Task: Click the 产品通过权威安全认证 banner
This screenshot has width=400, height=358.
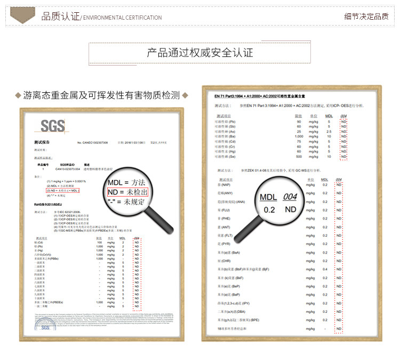Action: (x=200, y=53)
